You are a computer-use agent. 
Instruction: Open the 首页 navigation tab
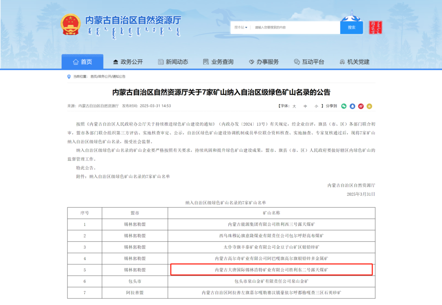click(82, 62)
